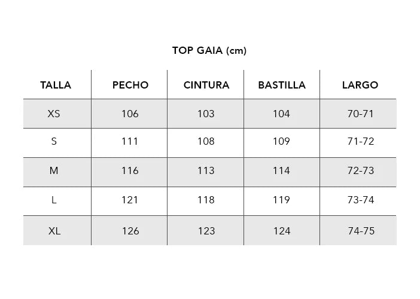Click the TOP GAIA (cm) title

209,50
